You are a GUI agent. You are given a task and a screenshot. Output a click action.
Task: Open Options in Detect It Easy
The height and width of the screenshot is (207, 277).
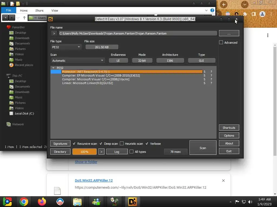tap(229, 136)
